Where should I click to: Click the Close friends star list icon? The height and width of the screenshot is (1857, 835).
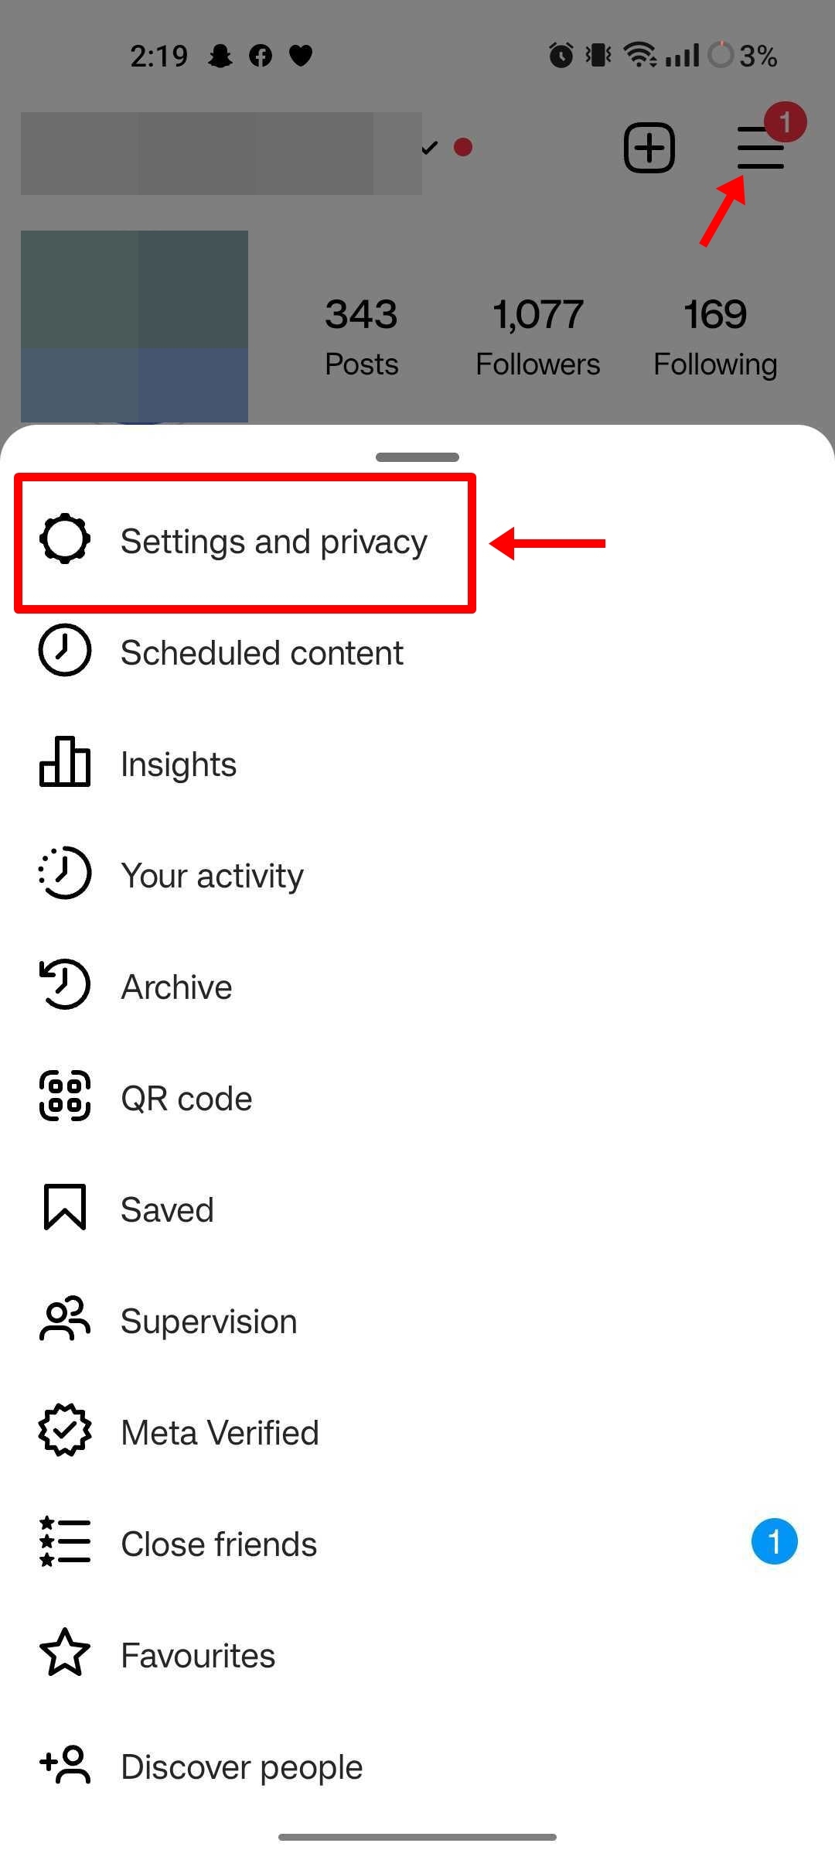[64, 1543]
